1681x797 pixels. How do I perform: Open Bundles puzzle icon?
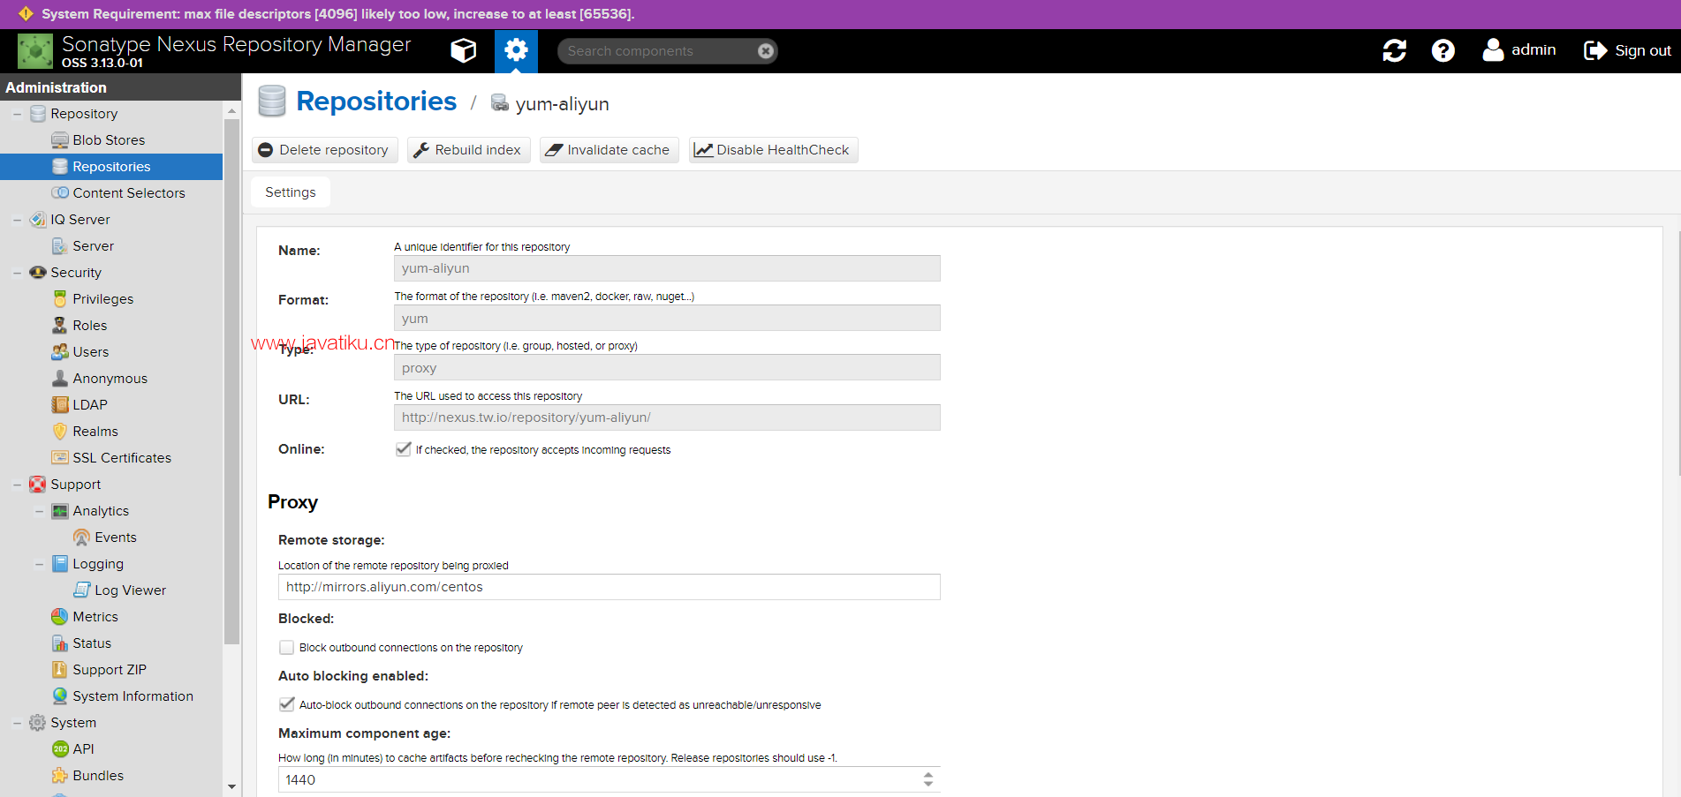[60, 776]
